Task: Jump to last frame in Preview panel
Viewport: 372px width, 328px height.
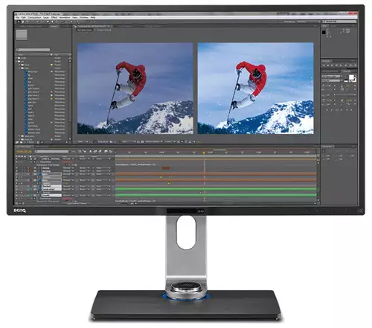Action: pos(341,65)
